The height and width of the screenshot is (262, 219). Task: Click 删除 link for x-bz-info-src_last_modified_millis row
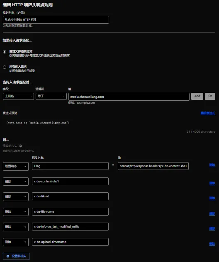pos(212,228)
